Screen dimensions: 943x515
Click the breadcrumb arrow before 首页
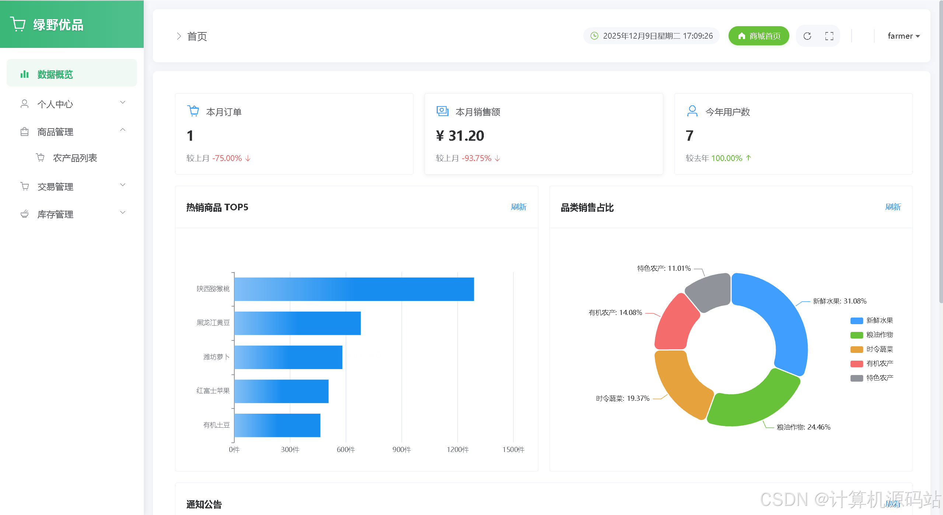click(x=179, y=36)
